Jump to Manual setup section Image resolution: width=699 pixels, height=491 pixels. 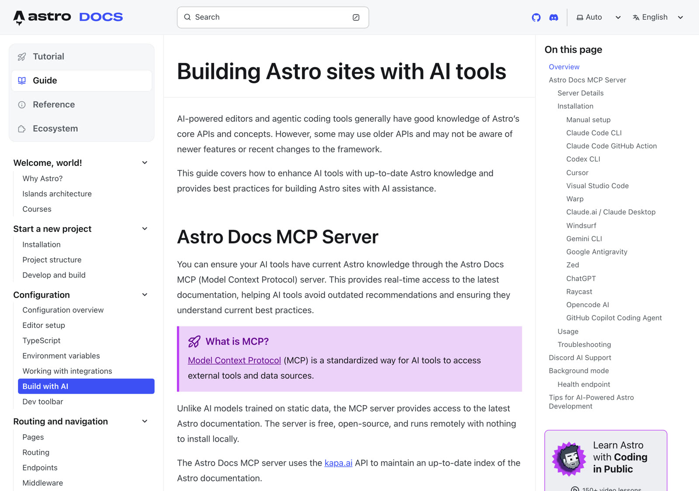(x=588, y=120)
